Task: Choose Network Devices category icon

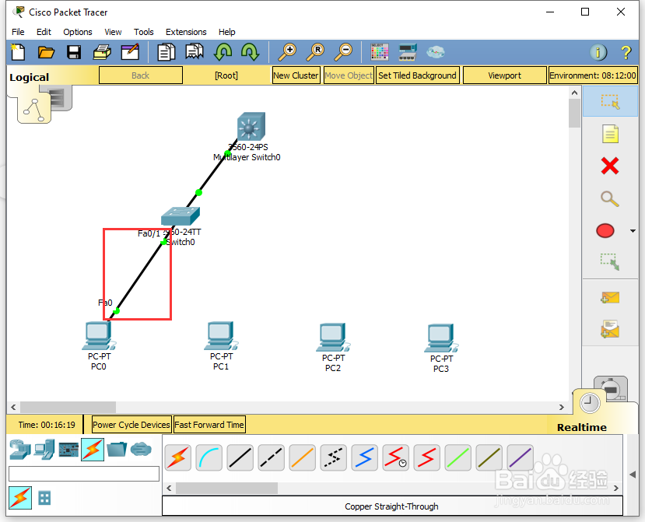Action: tap(20, 449)
